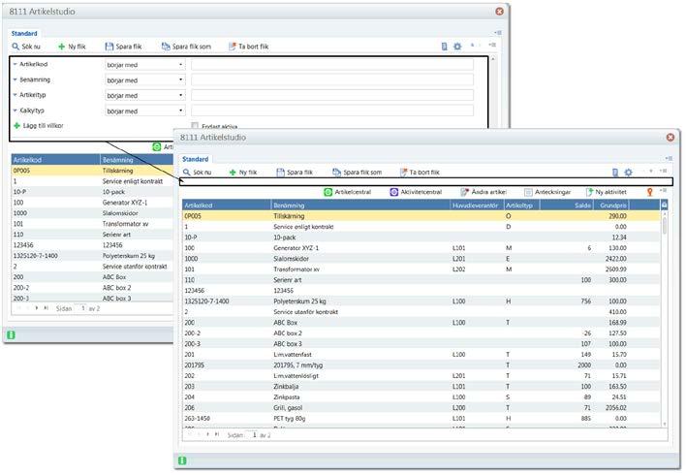Expand the arrow next to the Artikeltyp condition
This screenshot has height=475, width=686.
pos(15,95)
